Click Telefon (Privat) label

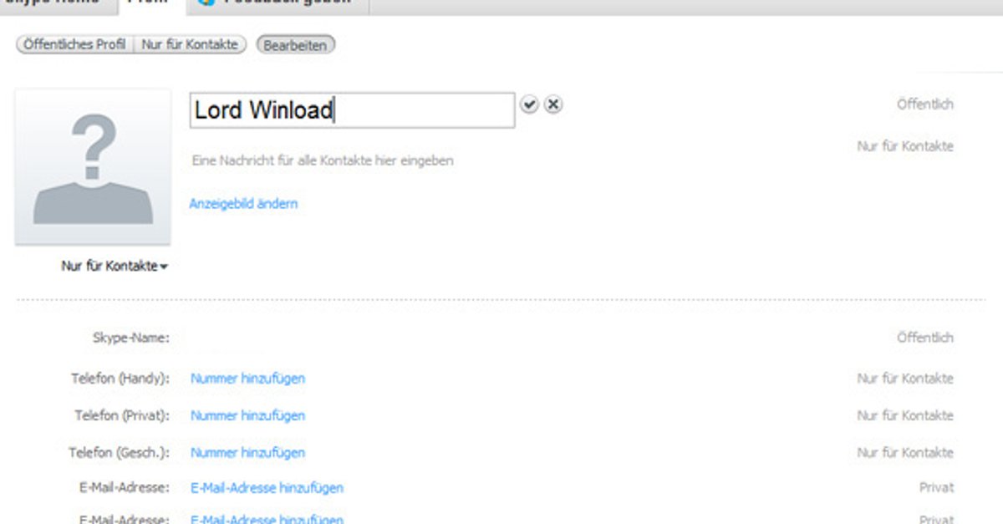(x=122, y=415)
